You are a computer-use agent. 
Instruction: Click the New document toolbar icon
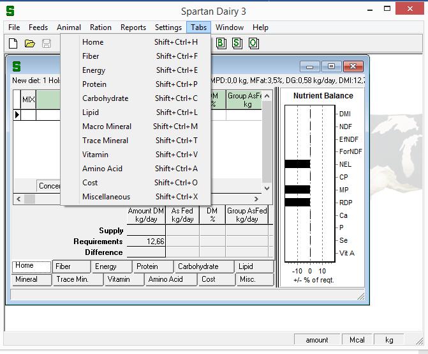tap(13, 43)
